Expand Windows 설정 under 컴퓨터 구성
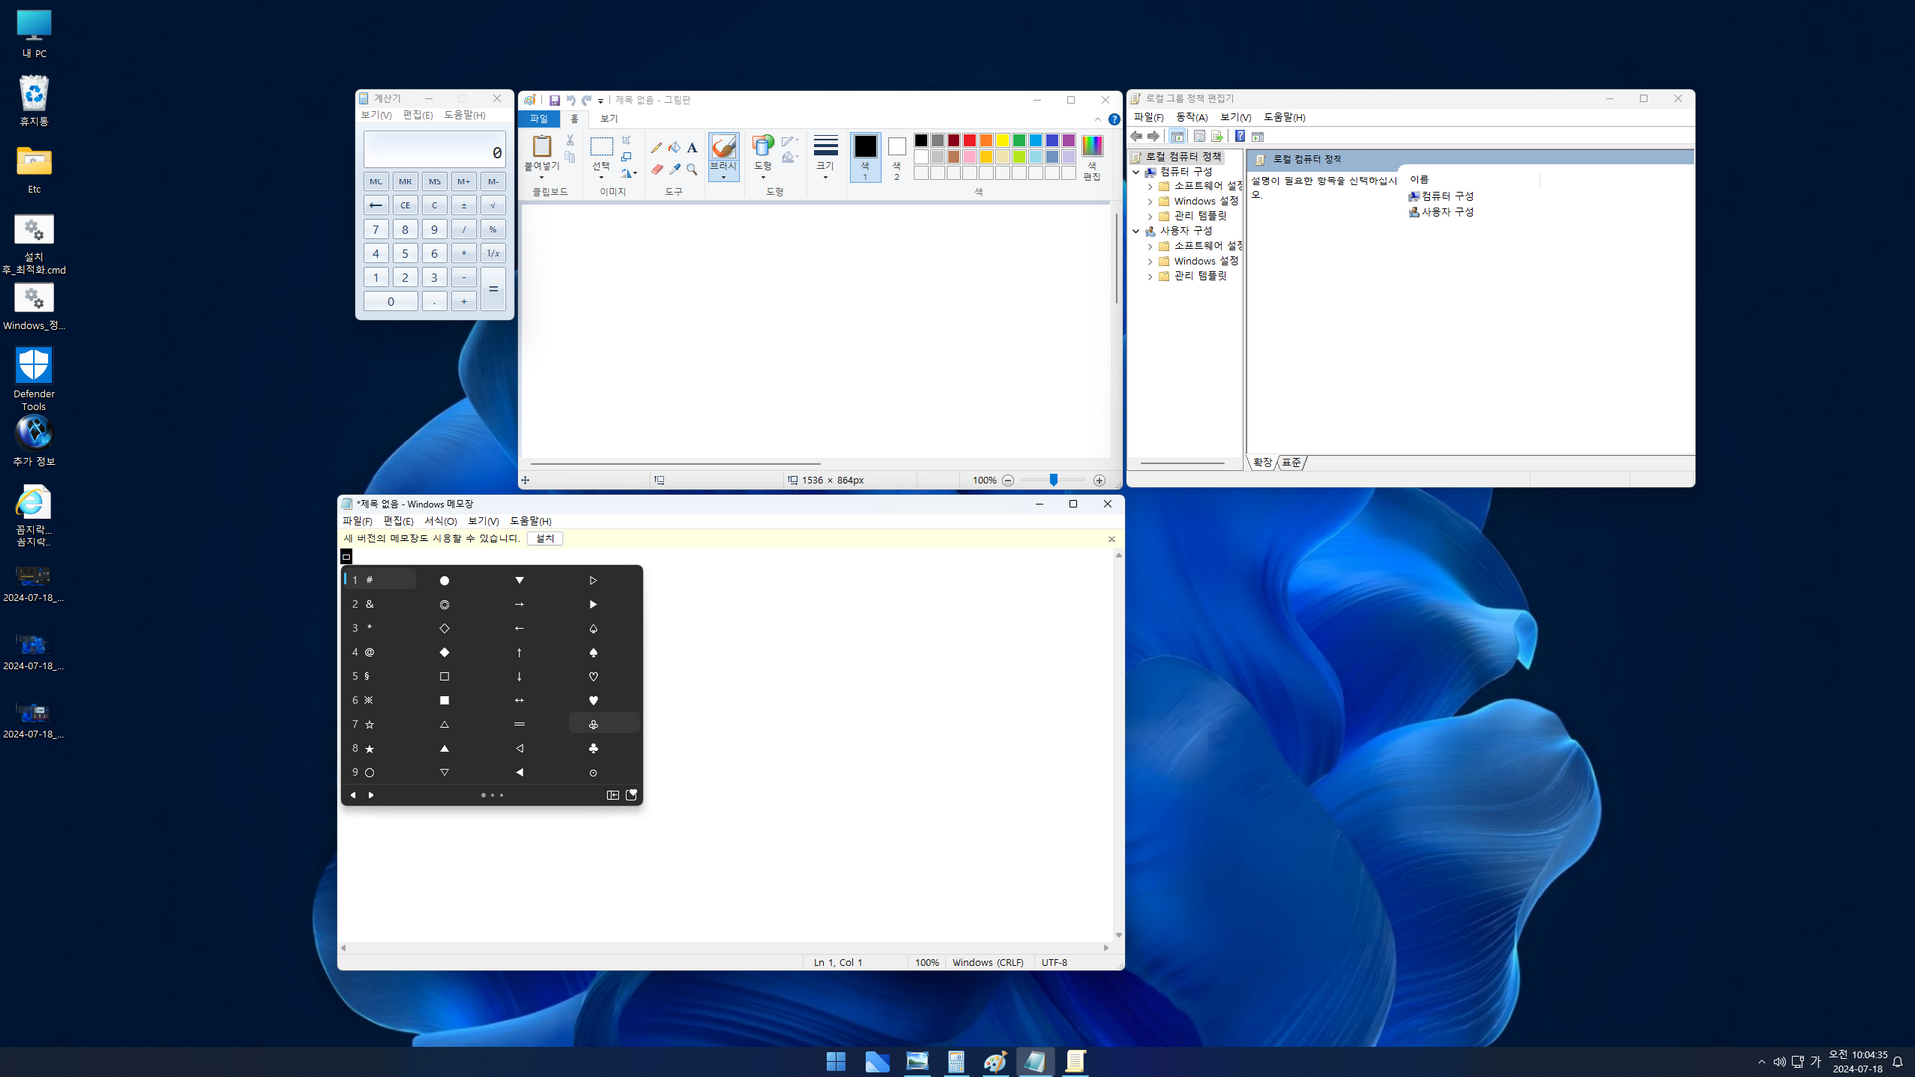Image resolution: width=1915 pixels, height=1077 pixels. [x=1150, y=202]
